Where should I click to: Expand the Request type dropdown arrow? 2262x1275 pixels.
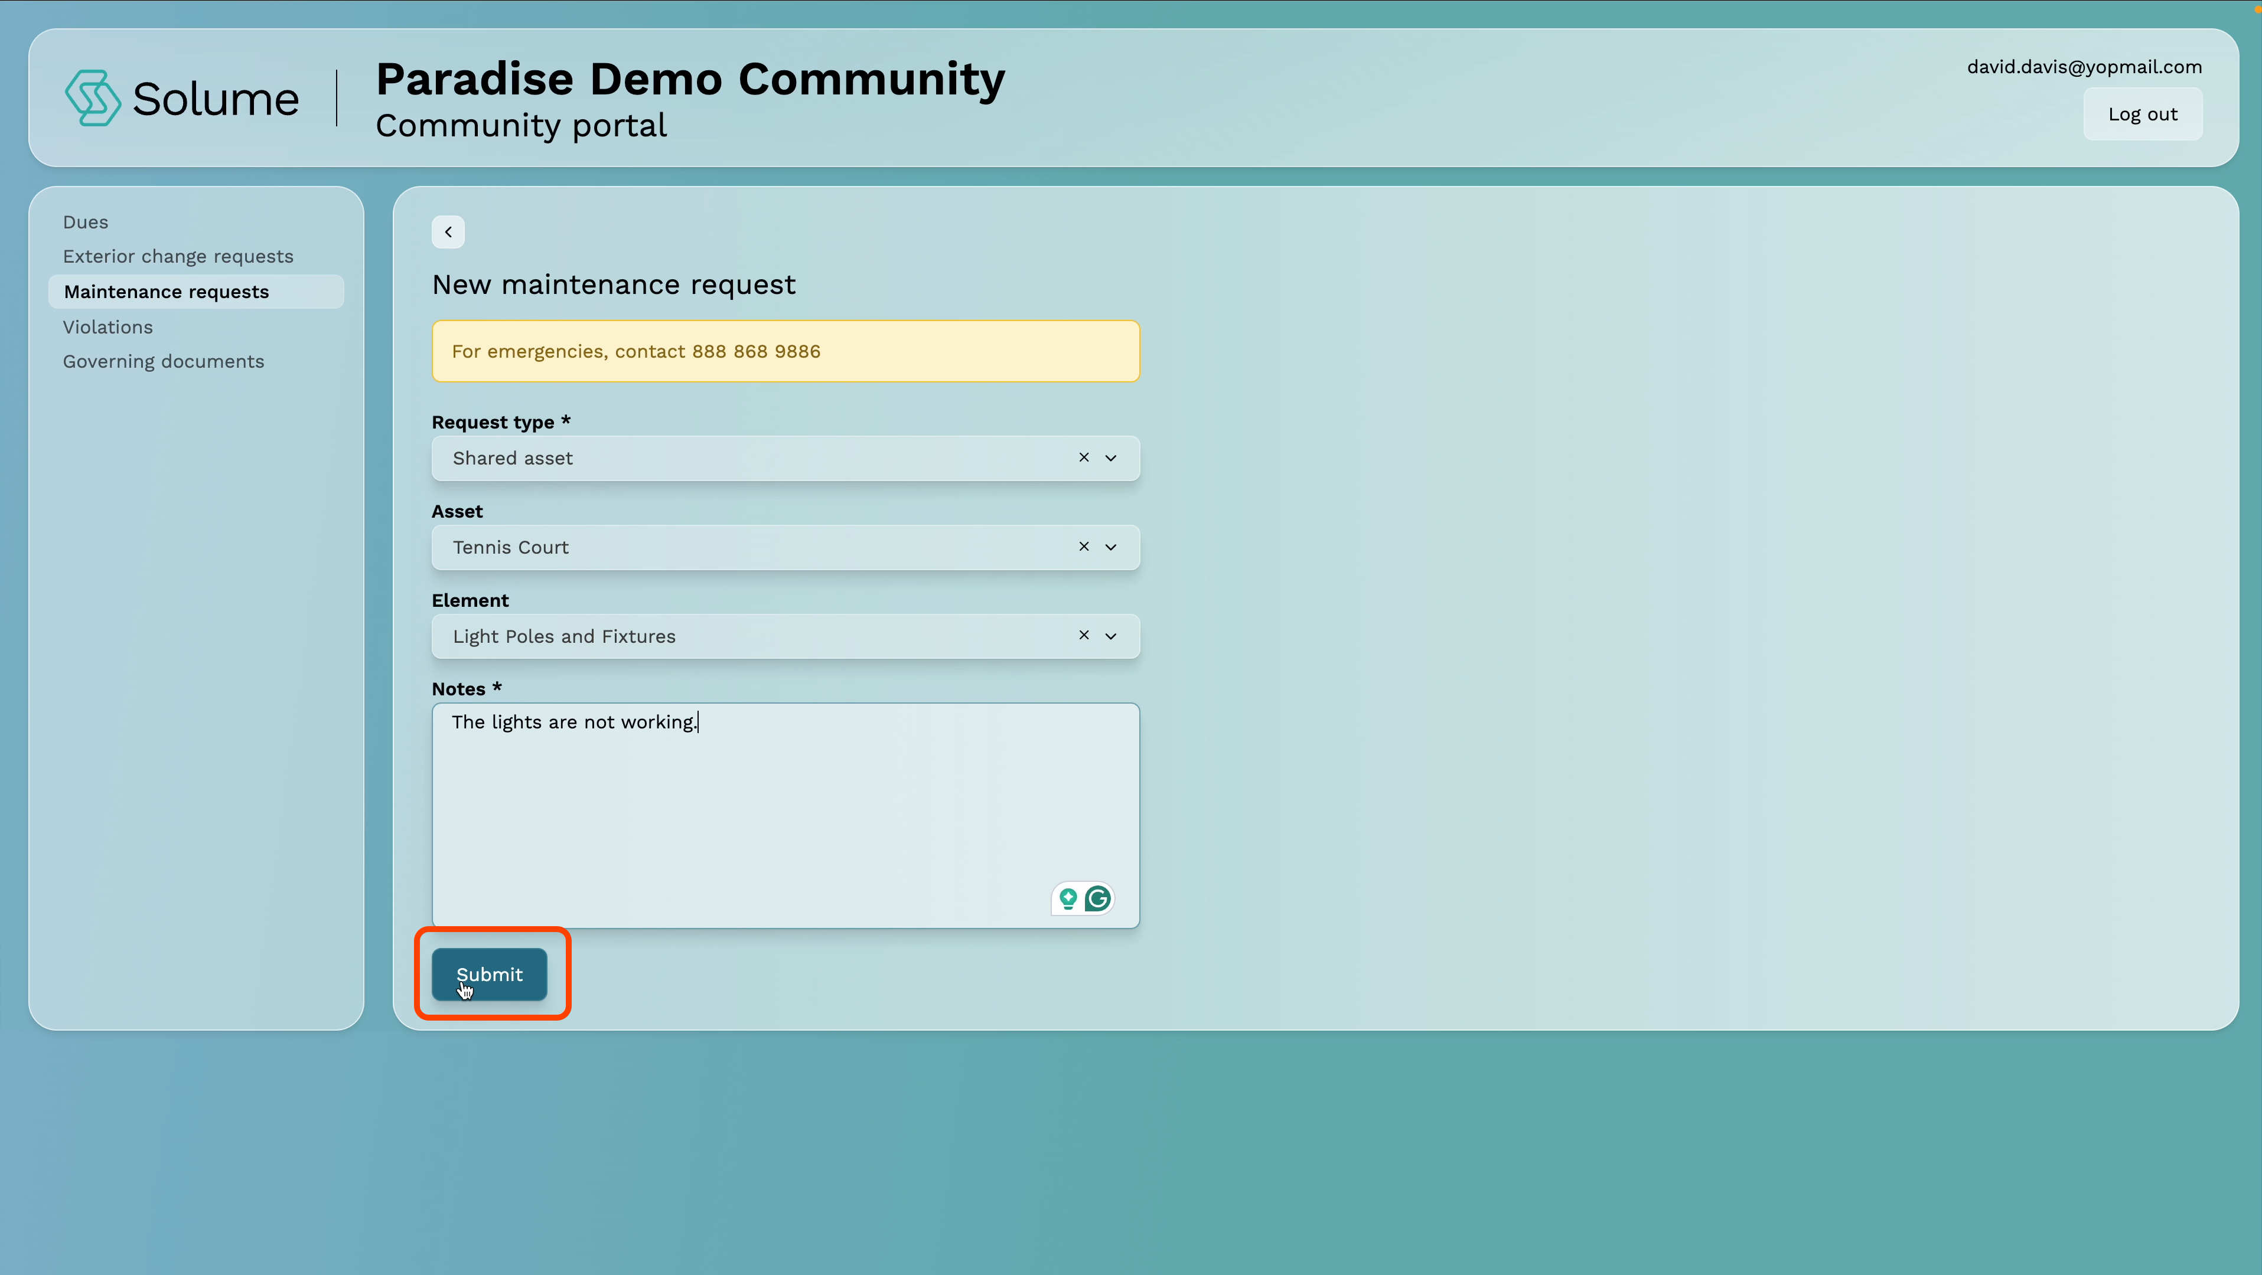tap(1111, 458)
